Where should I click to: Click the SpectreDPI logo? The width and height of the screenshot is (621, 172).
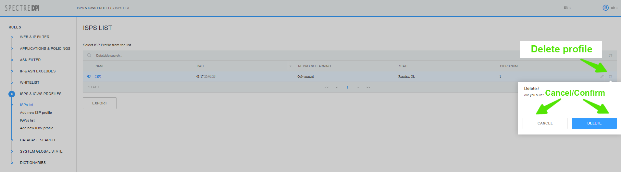coord(22,8)
